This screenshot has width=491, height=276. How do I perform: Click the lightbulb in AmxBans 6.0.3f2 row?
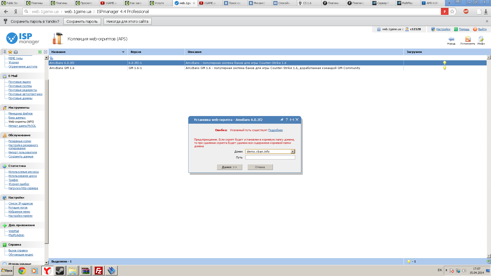[x=444, y=63]
